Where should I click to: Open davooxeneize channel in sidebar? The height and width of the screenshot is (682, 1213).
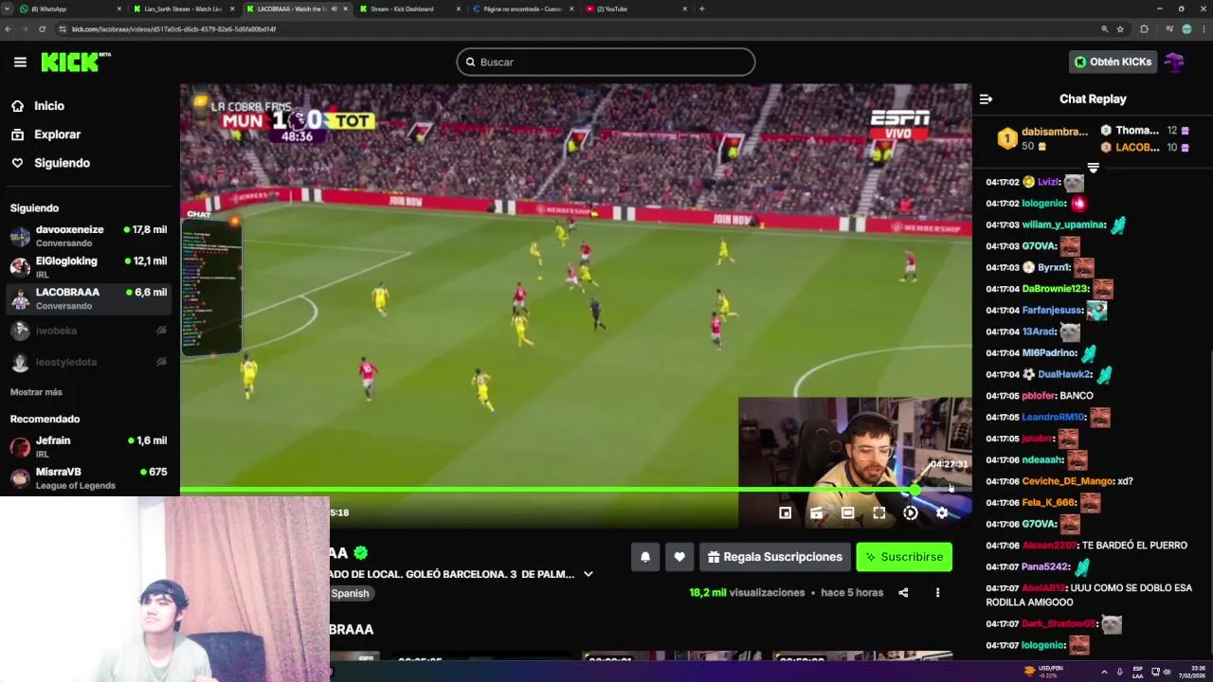89,236
